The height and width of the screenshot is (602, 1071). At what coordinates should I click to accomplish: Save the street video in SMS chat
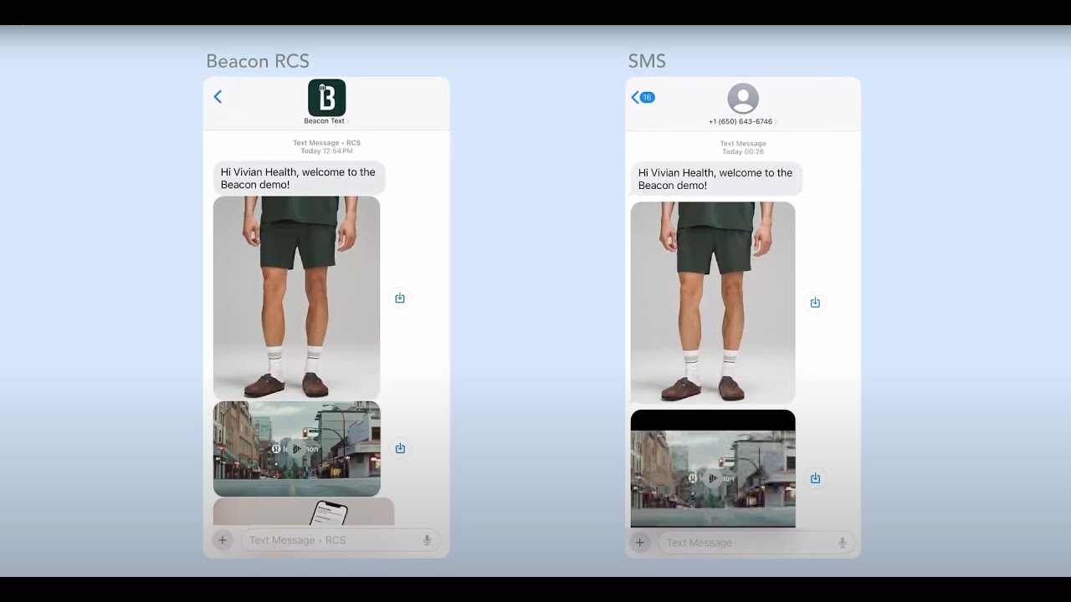click(815, 478)
